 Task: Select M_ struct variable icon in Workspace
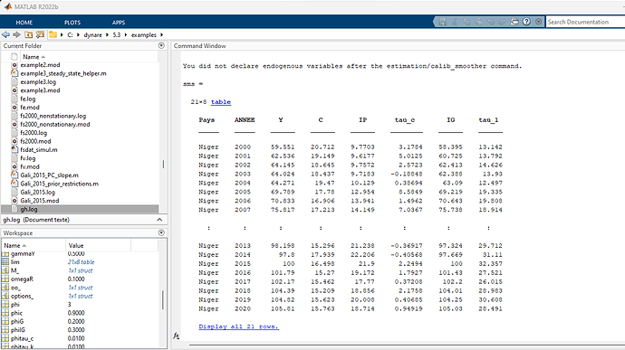(5, 270)
